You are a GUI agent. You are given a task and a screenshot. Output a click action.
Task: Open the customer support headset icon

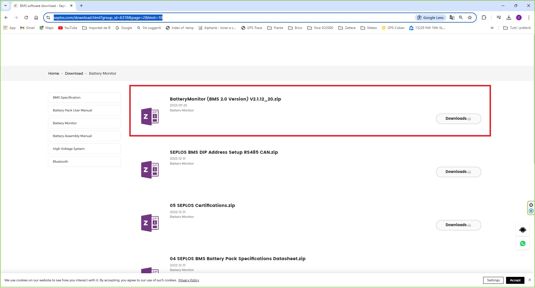point(522,230)
